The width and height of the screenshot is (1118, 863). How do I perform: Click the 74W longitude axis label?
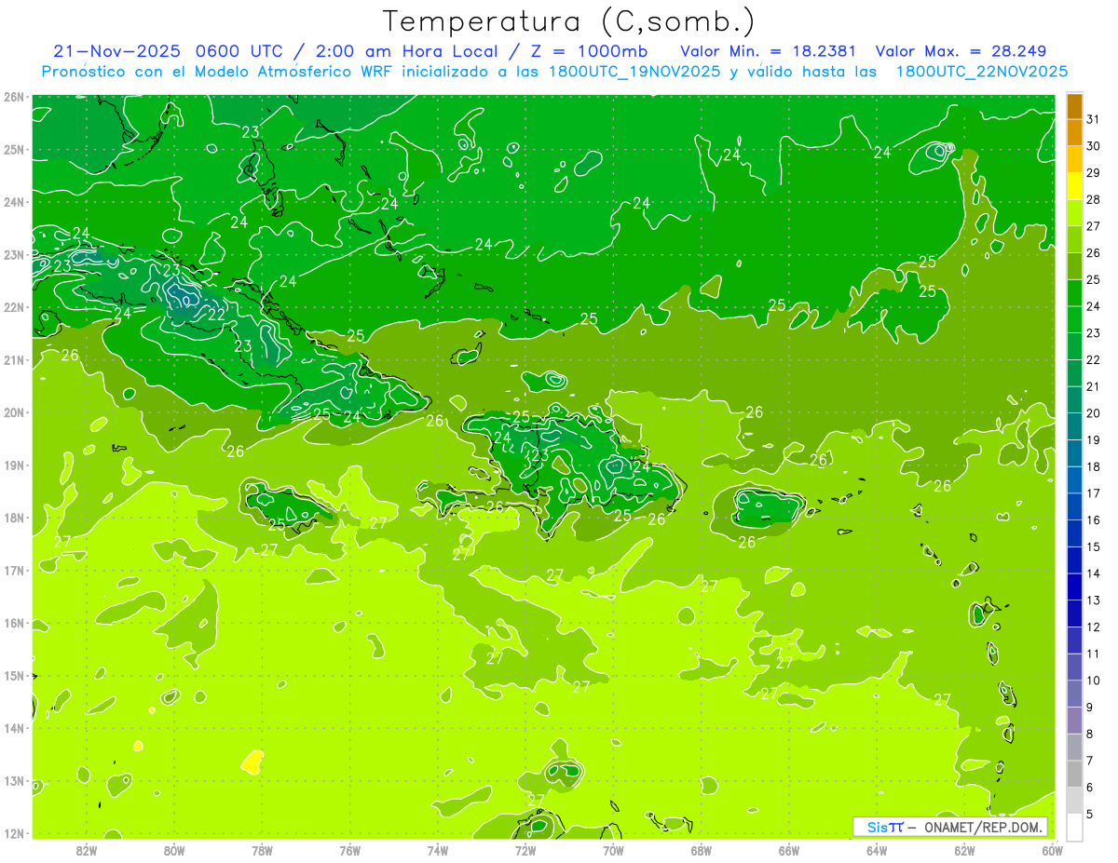pos(437,850)
